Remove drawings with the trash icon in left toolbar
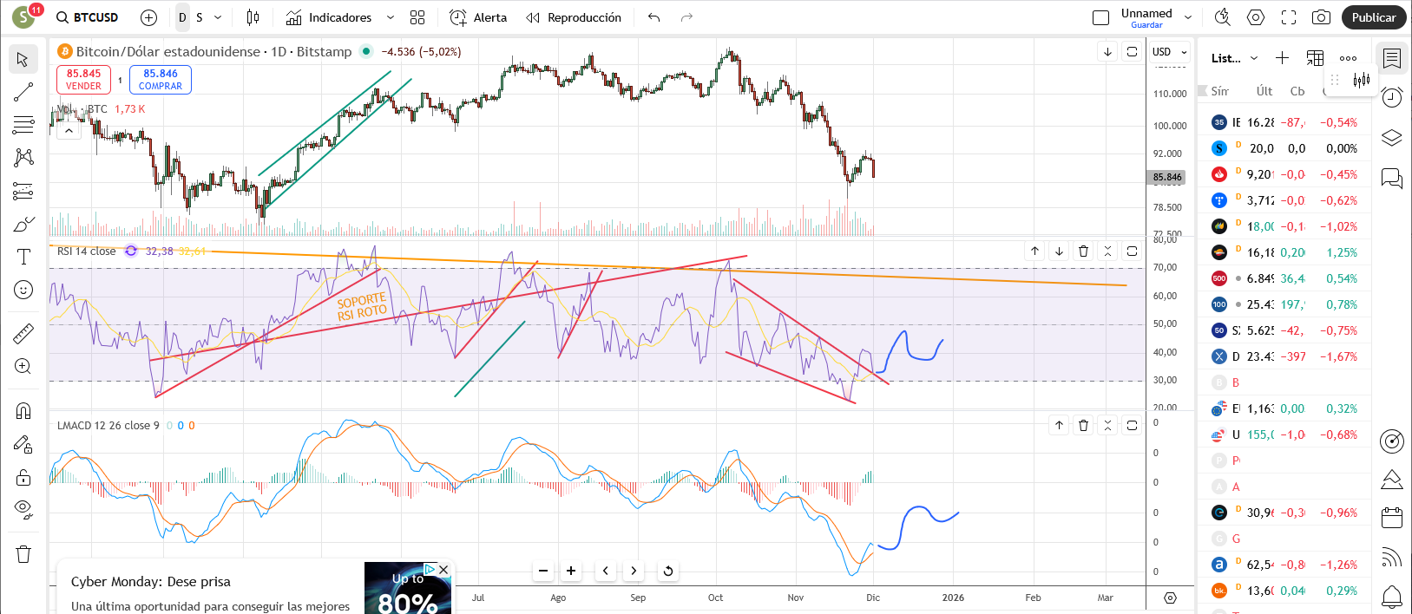Viewport: 1412px width, 614px height. pyautogui.click(x=23, y=554)
